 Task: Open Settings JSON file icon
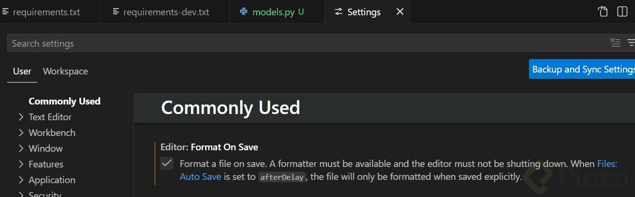click(603, 11)
